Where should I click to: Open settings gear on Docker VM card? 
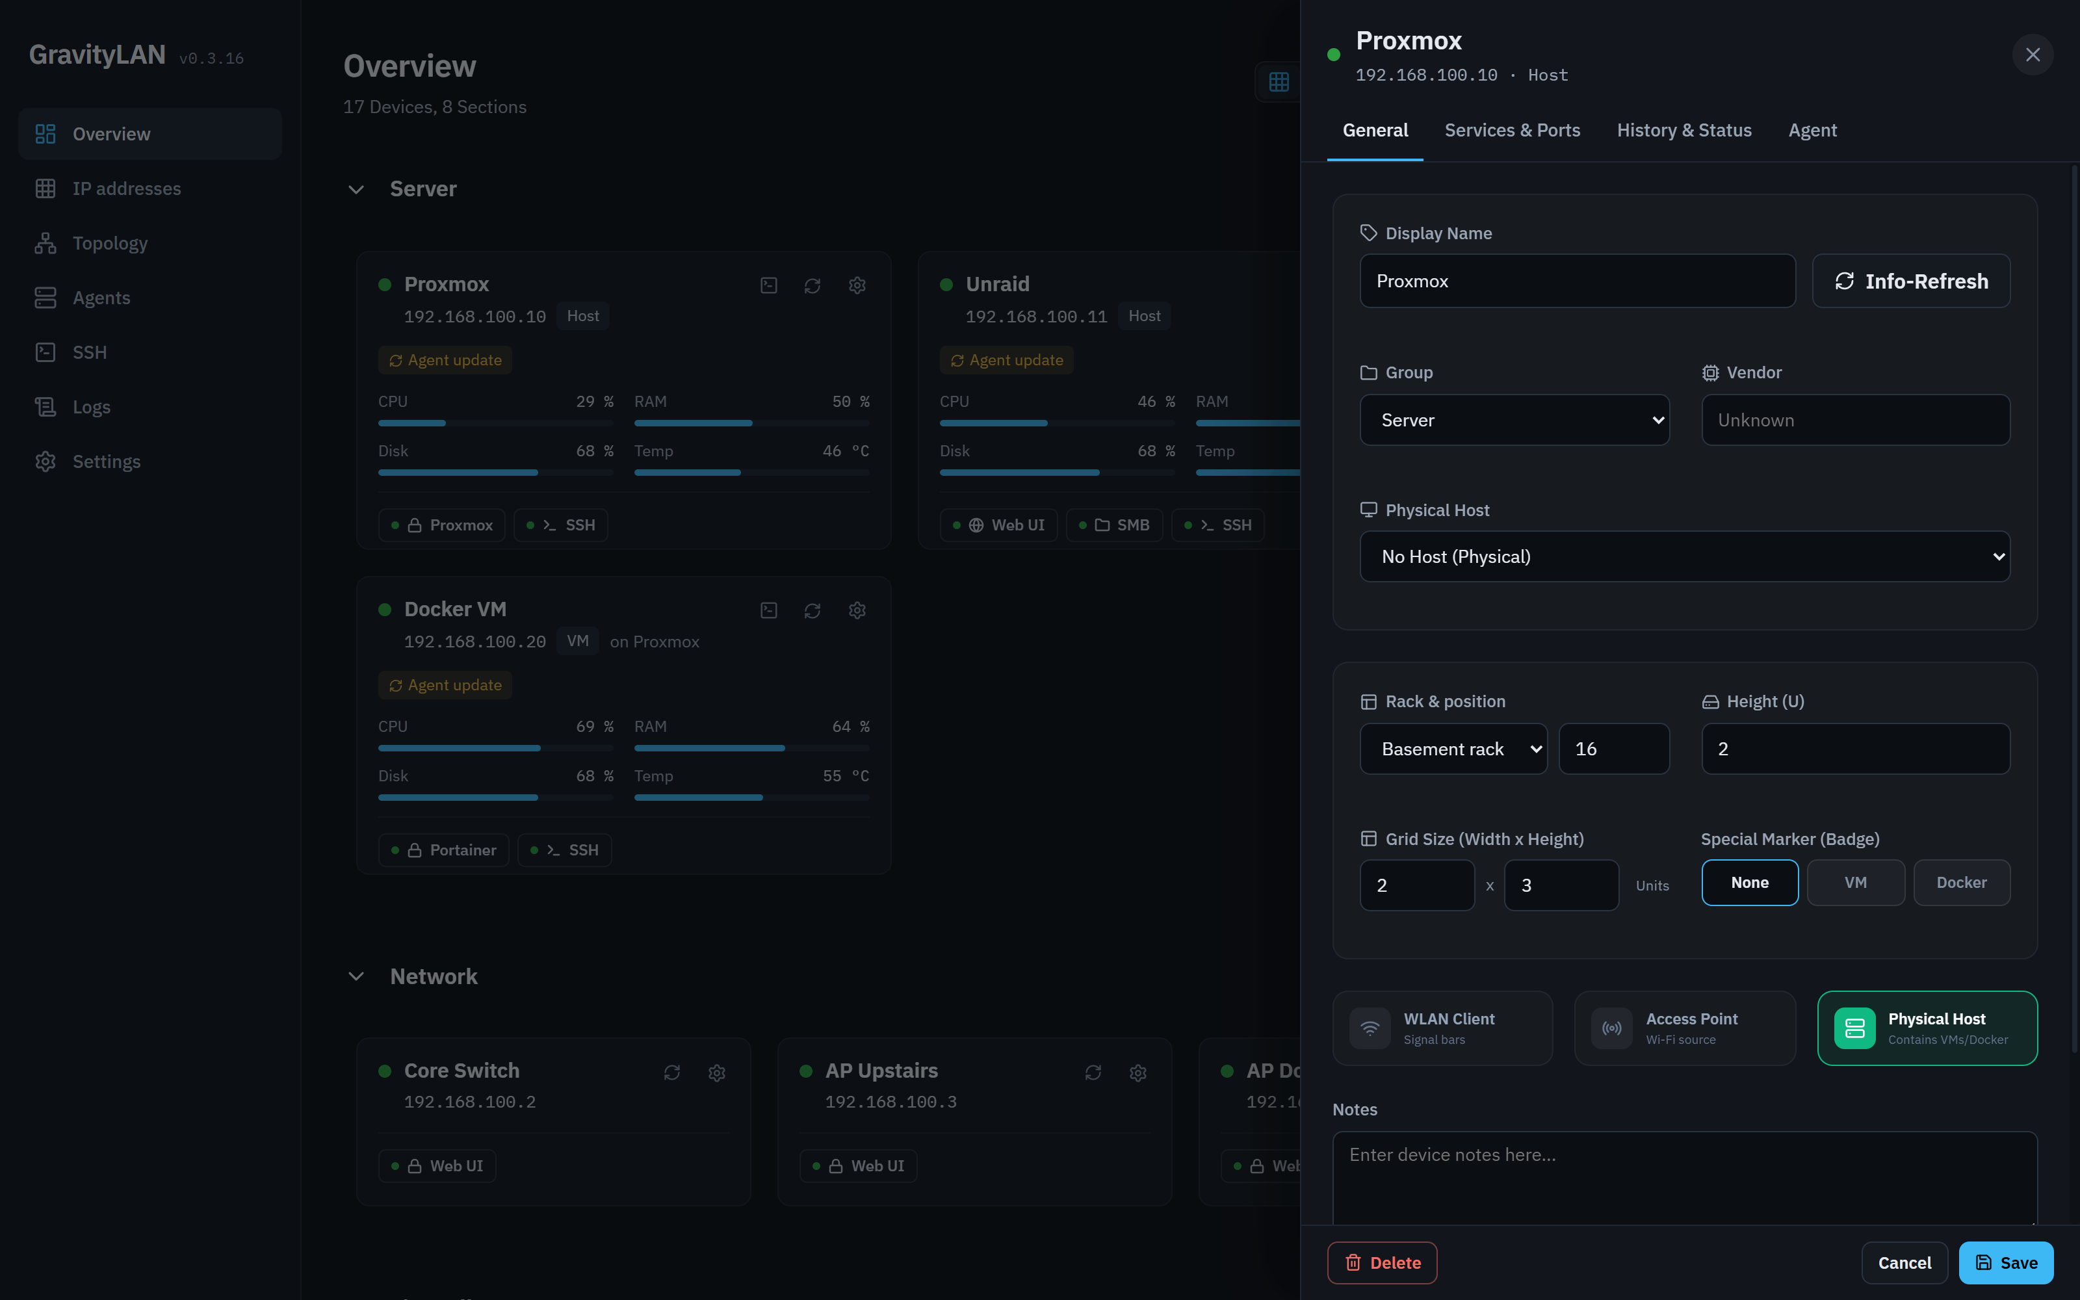[x=857, y=610]
